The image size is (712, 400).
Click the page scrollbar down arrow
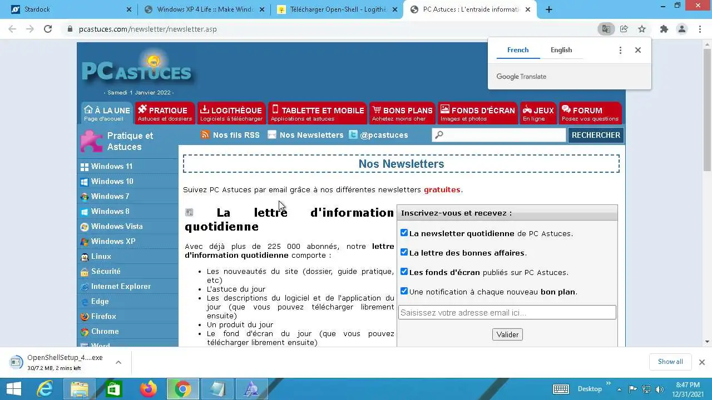tap(707, 342)
